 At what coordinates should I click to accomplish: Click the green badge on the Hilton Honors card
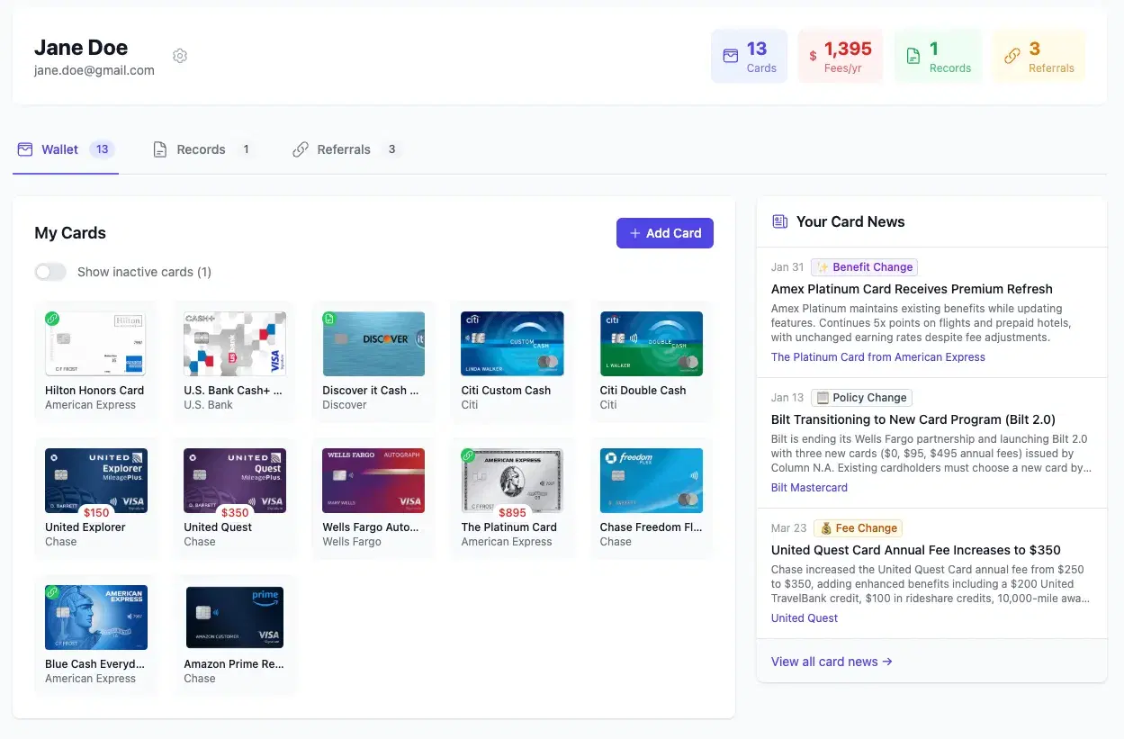[x=53, y=319]
